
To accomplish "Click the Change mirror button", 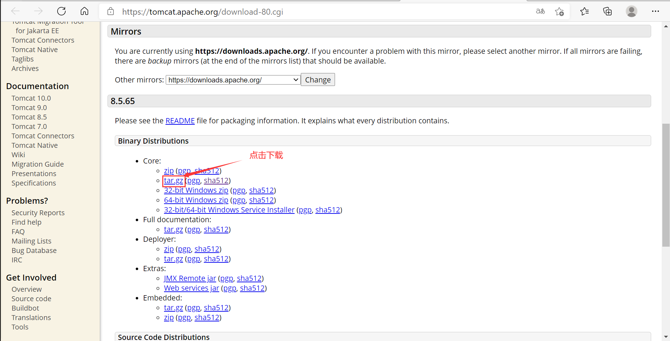I will tap(318, 80).
